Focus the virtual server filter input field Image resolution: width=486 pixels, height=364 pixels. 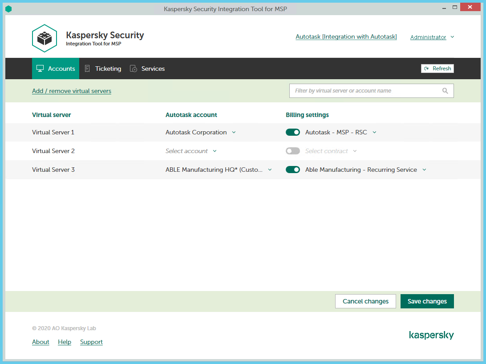click(365, 91)
